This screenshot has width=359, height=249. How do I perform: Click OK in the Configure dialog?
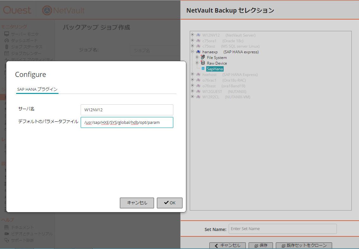click(x=170, y=203)
